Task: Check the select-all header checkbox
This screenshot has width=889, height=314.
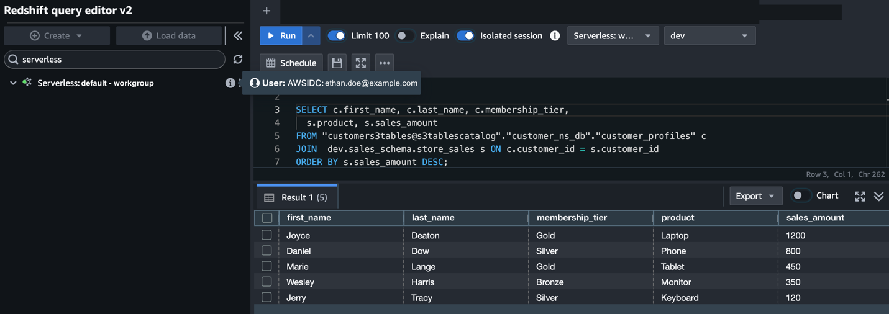Action: (267, 218)
